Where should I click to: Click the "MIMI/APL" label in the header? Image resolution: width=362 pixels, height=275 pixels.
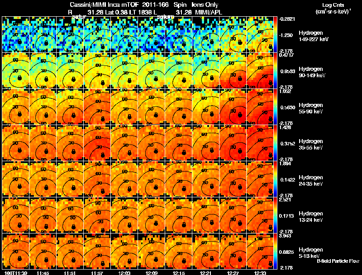[209, 12]
